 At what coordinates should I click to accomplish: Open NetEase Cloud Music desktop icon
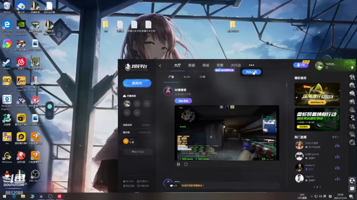tap(21, 63)
